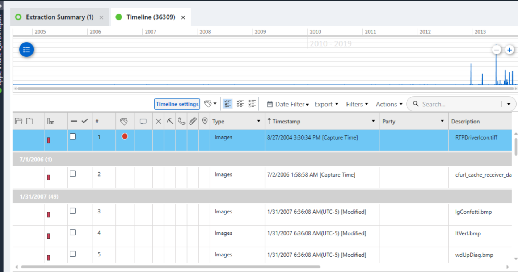Open the timeline list view button

click(x=26, y=50)
